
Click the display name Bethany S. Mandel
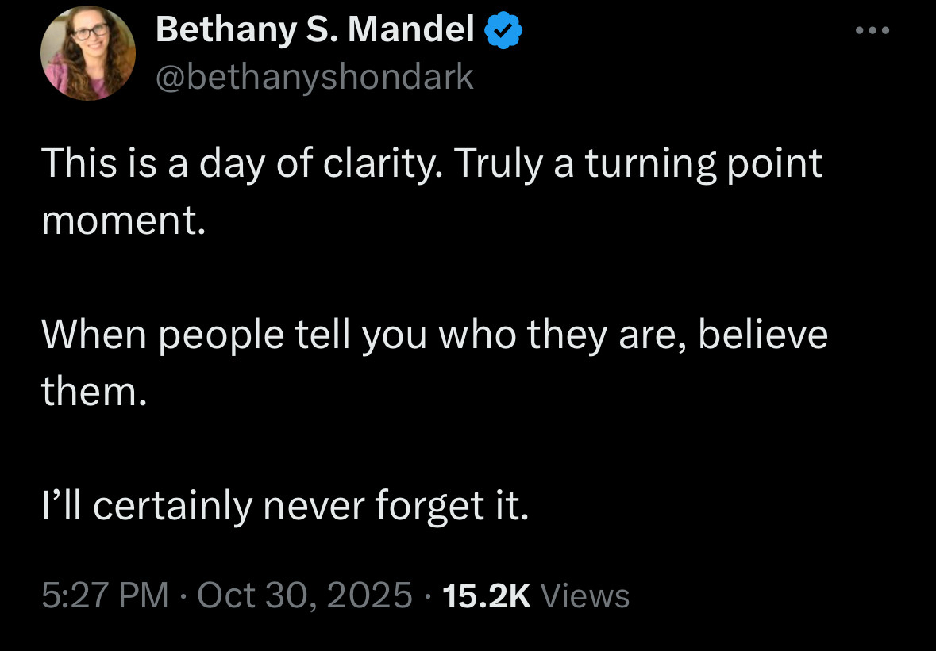[x=314, y=31]
